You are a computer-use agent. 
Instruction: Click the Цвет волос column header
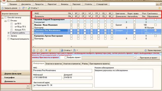(x=121, y=13)
